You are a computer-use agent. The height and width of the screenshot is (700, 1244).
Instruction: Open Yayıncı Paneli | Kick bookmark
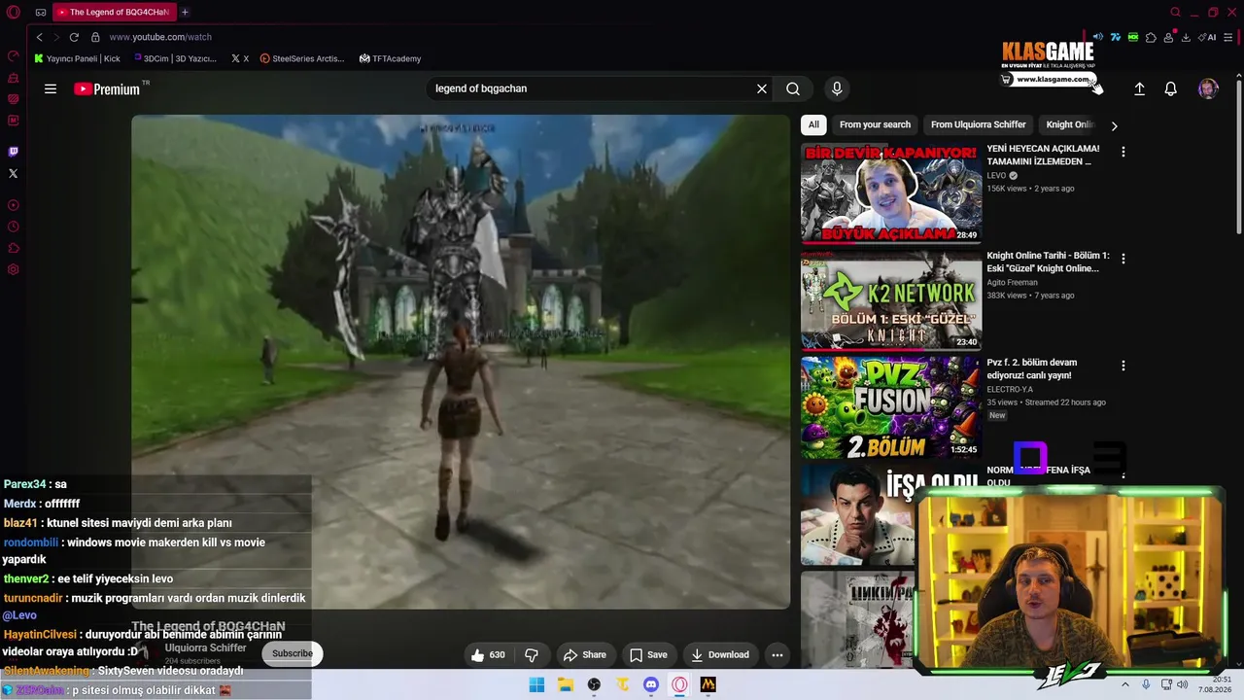click(x=77, y=58)
